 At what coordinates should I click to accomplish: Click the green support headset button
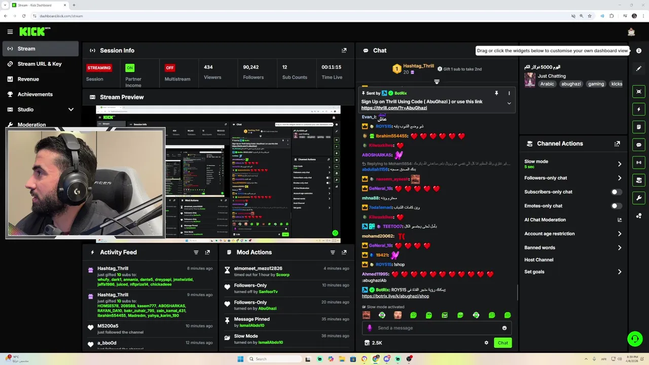(634, 339)
